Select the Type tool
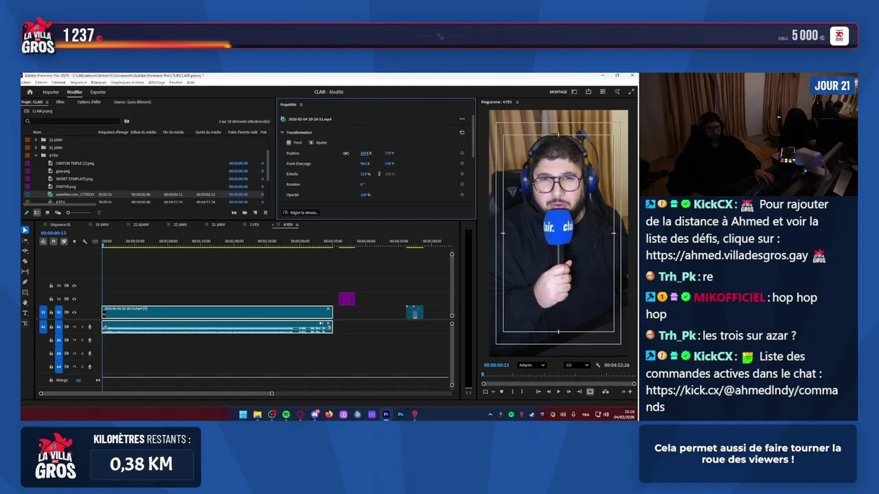Viewport: 879px width, 494px height. pyautogui.click(x=25, y=313)
